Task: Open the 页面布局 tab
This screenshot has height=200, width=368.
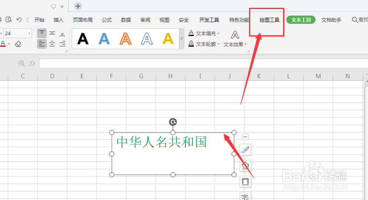Action: pos(82,20)
